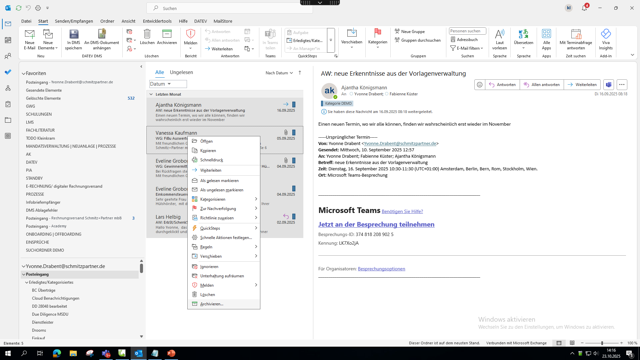Open the Nach Datum sort dropdown
The image size is (640, 360).
[279, 73]
